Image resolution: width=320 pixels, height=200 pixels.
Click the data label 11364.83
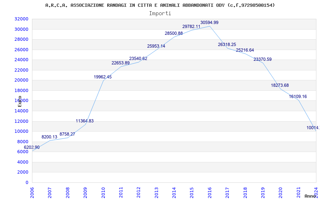85,121
